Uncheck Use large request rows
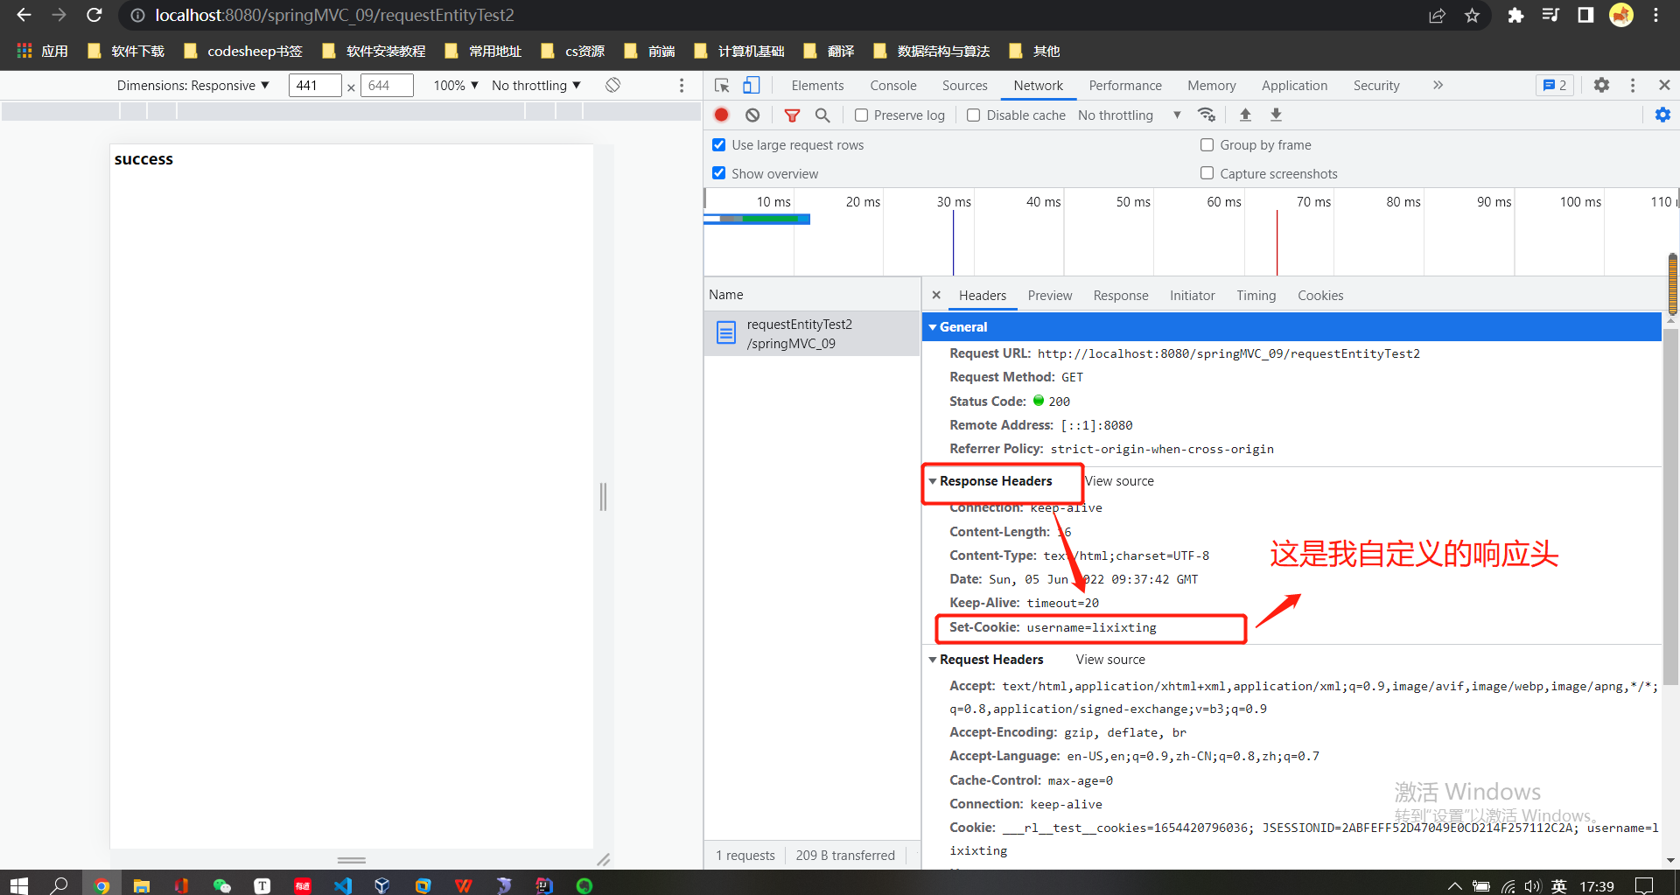The image size is (1680, 895). click(718, 145)
